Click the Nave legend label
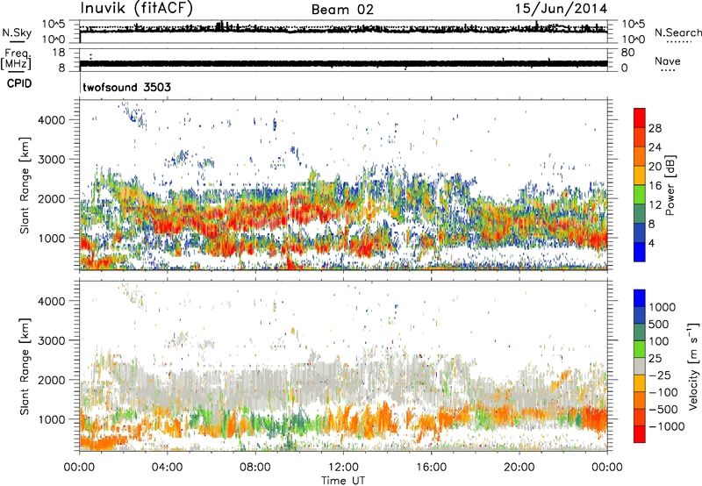 pyautogui.click(x=667, y=61)
